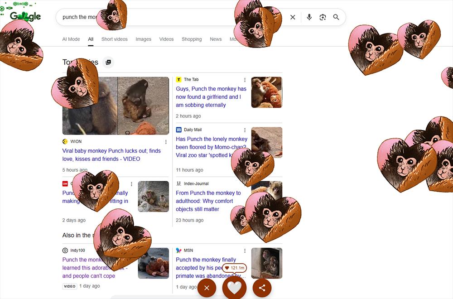
Task: Click the Google doodle logo
Action: point(25,16)
